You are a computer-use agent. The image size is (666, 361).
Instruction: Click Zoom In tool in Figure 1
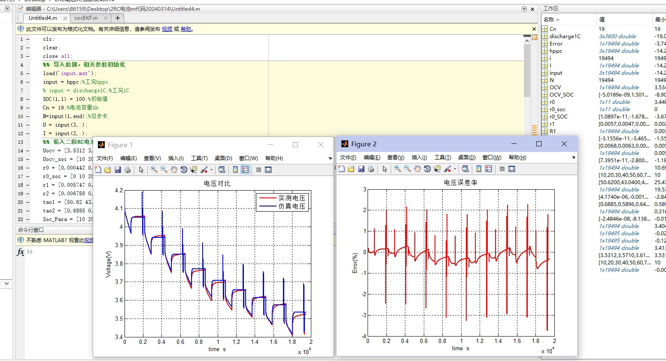154,170
